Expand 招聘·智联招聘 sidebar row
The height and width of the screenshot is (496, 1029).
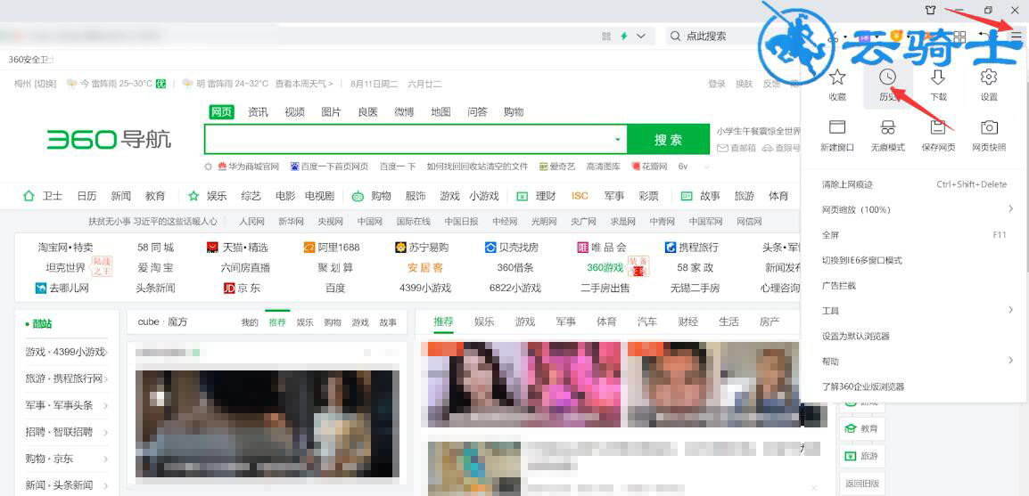[105, 433]
